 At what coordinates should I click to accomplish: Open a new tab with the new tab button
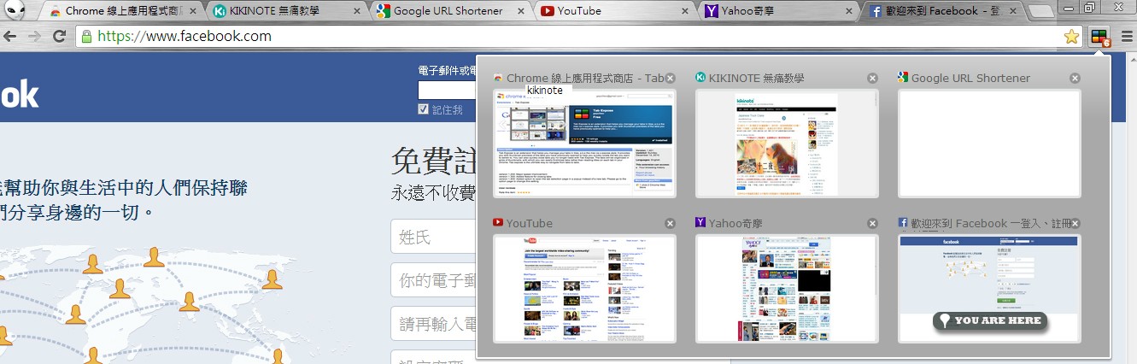click(x=1040, y=12)
